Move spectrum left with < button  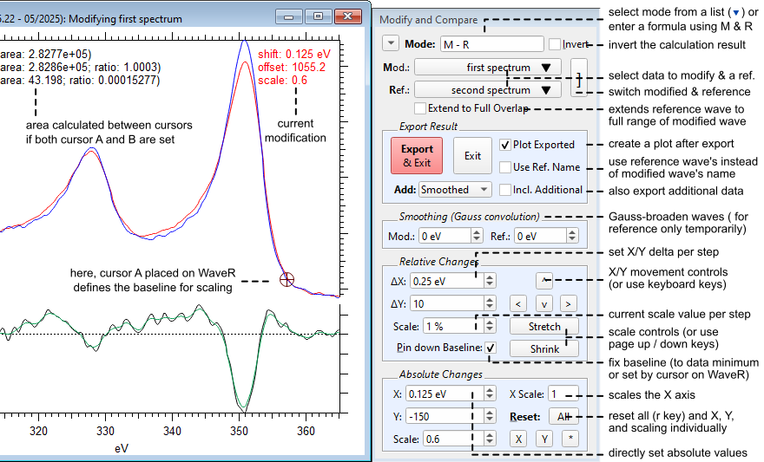(x=518, y=304)
